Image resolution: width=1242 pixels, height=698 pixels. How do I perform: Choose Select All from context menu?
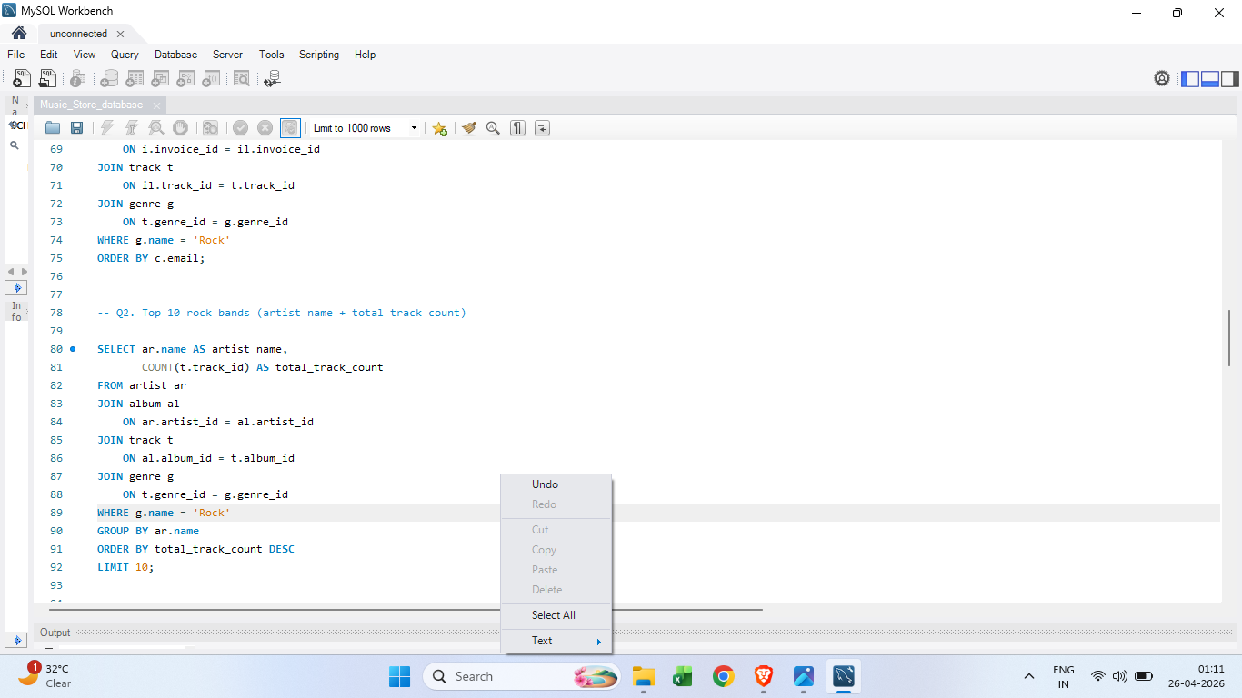coord(556,615)
